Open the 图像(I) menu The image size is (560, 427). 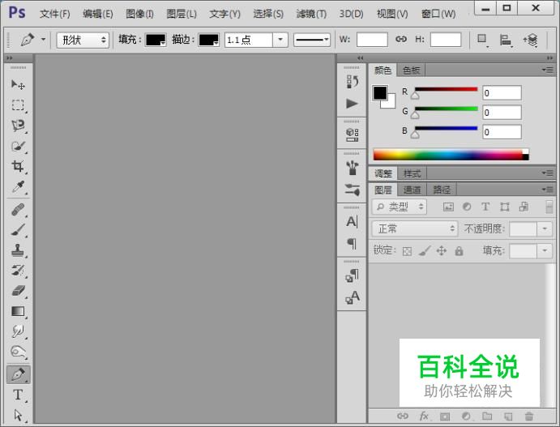(139, 14)
